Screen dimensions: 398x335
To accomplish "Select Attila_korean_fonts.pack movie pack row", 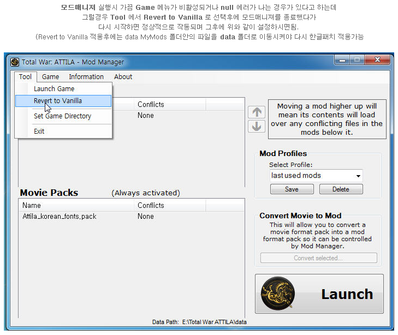I will (132, 217).
